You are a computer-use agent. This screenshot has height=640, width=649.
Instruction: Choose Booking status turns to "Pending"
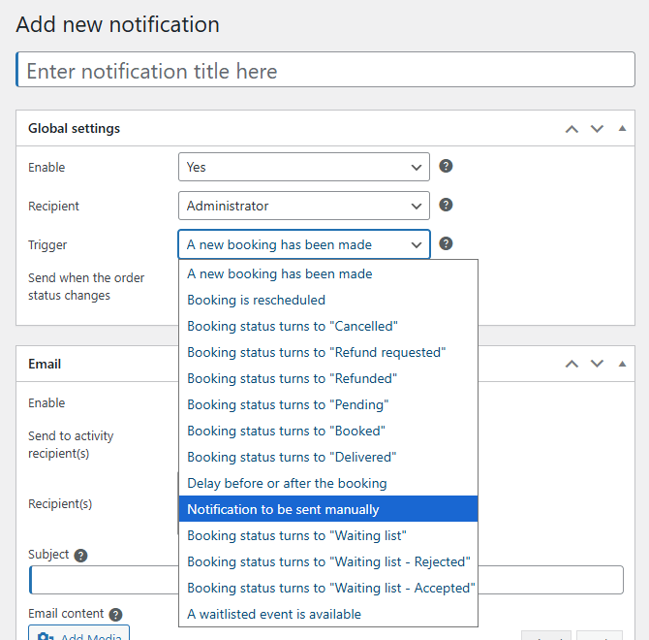pyautogui.click(x=328, y=404)
